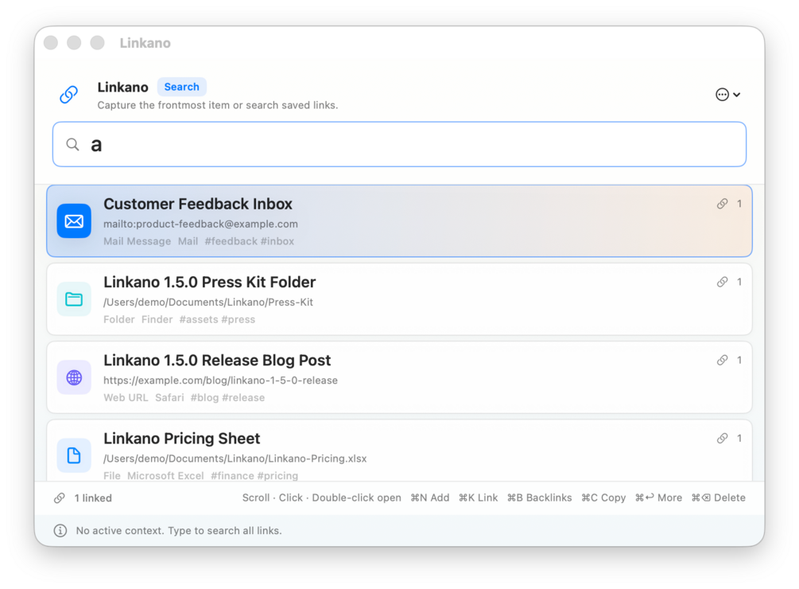Click the 'Web URL' type label

pos(126,398)
